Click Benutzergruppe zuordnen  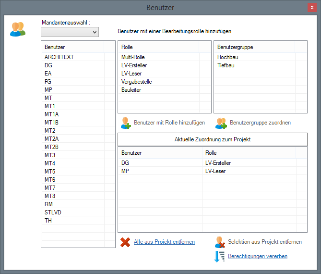(x=260, y=123)
